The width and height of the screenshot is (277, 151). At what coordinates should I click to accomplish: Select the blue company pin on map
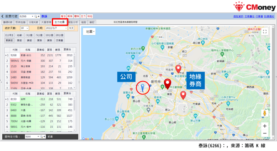coord(142,88)
